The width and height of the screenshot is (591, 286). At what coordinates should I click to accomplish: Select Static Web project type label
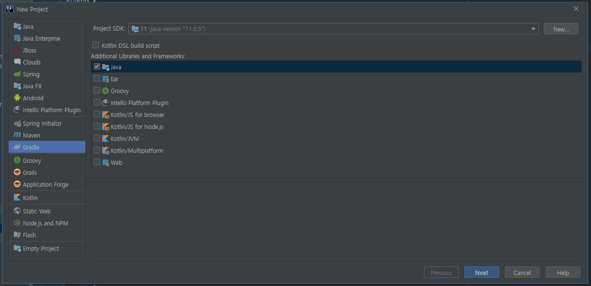coord(37,211)
